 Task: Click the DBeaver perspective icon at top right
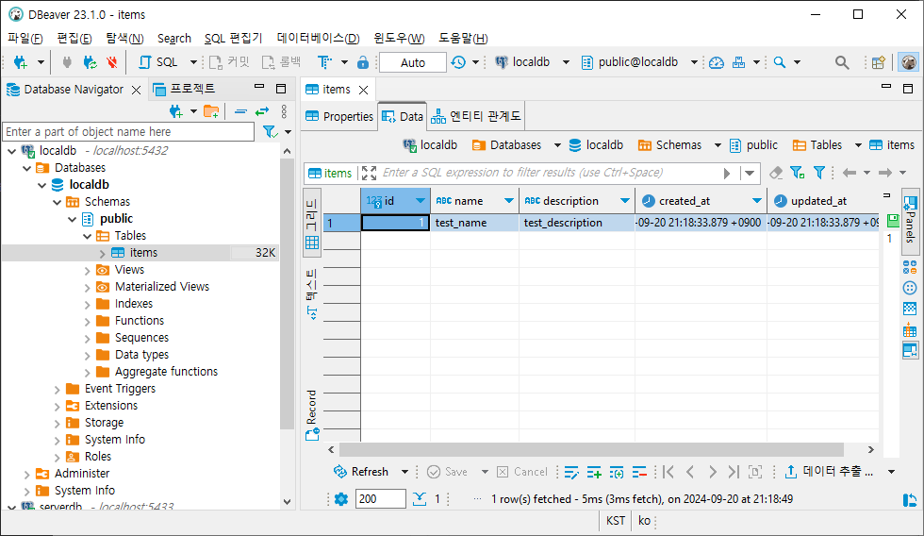[x=909, y=62]
